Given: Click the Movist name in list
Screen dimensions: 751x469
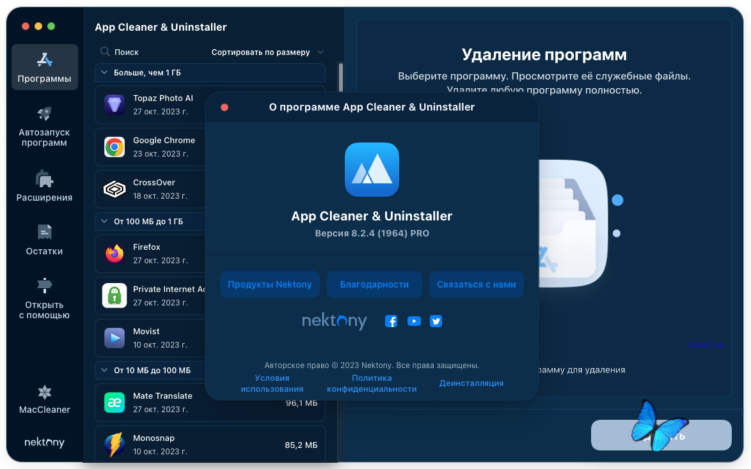Looking at the screenshot, I should coord(146,331).
